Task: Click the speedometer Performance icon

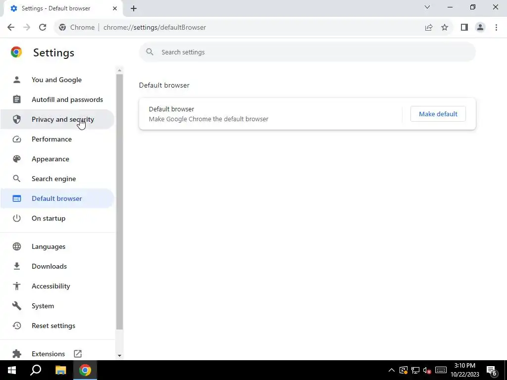Action: (x=17, y=139)
